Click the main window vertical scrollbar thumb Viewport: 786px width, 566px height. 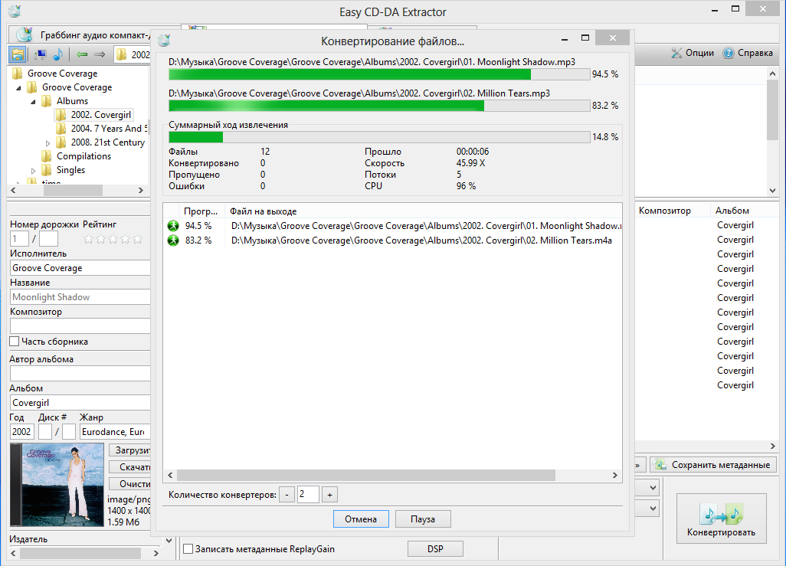(x=772, y=110)
